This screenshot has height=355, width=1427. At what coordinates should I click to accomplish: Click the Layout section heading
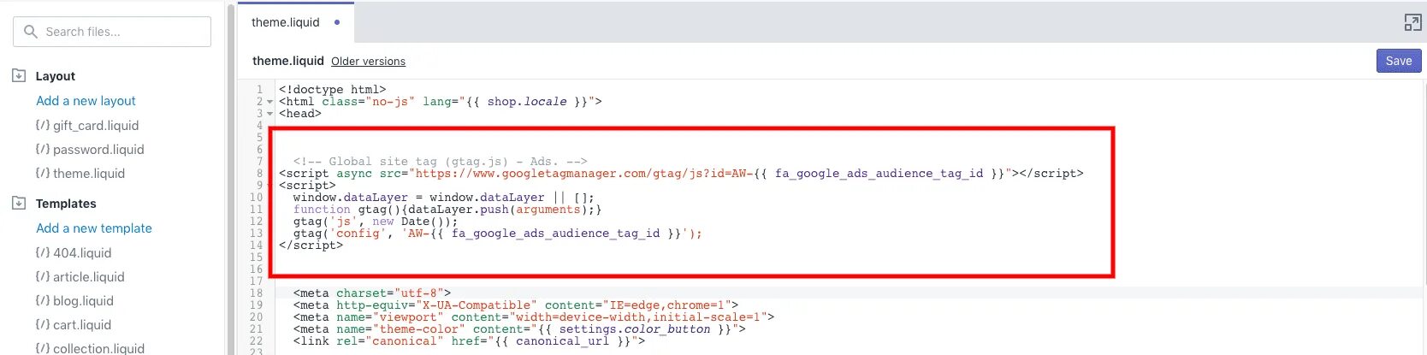tap(56, 76)
